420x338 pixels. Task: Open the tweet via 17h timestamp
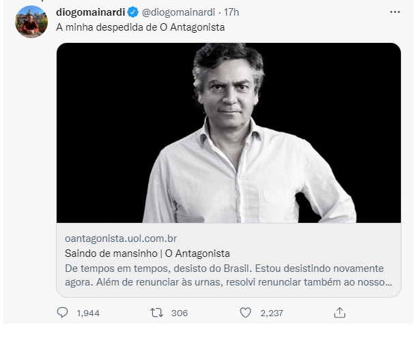click(x=232, y=12)
